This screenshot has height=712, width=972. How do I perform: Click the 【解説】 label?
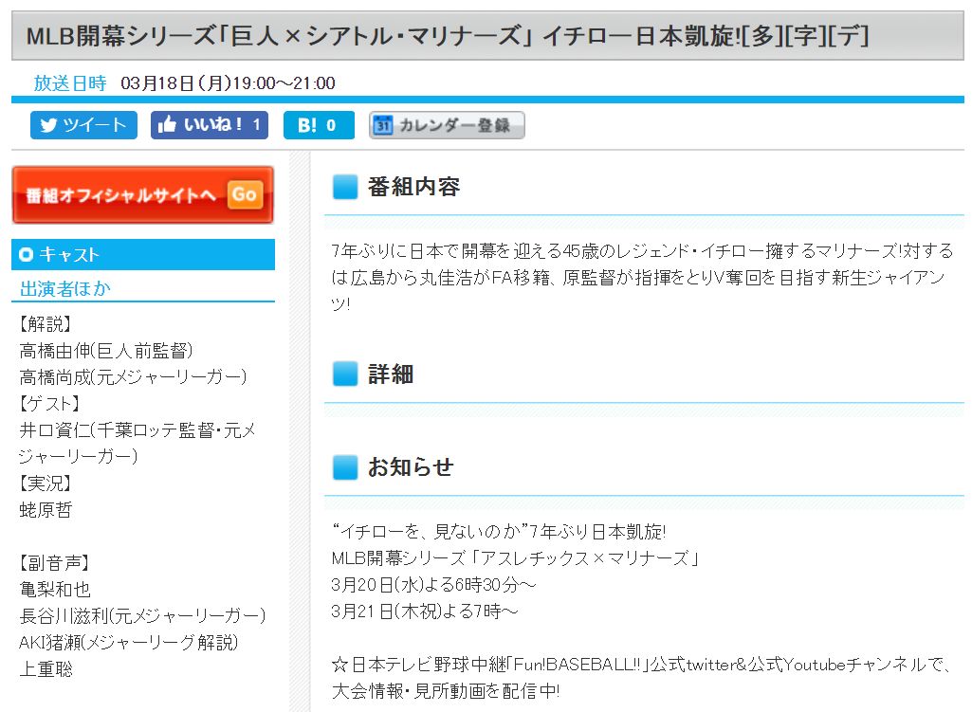[x=46, y=323]
